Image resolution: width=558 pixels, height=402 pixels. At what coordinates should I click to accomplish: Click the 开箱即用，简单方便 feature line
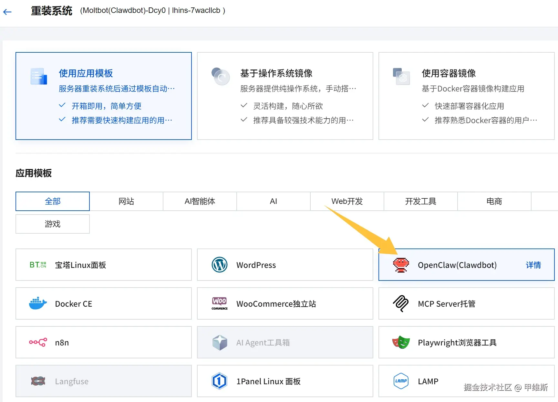coord(107,106)
